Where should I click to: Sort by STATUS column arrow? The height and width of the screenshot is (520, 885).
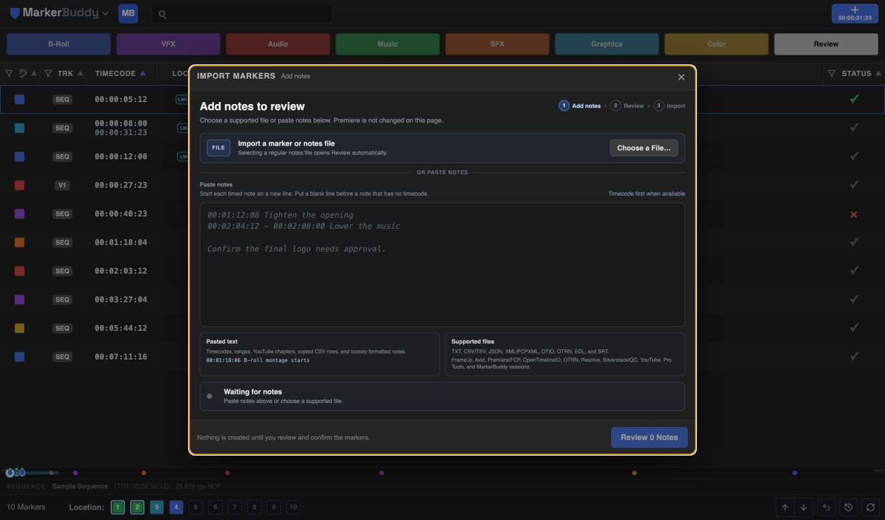[879, 73]
